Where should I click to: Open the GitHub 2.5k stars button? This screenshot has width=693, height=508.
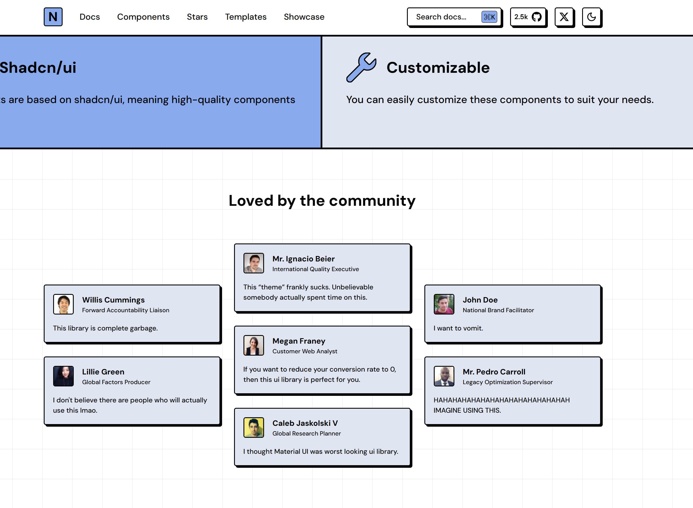(x=528, y=17)
